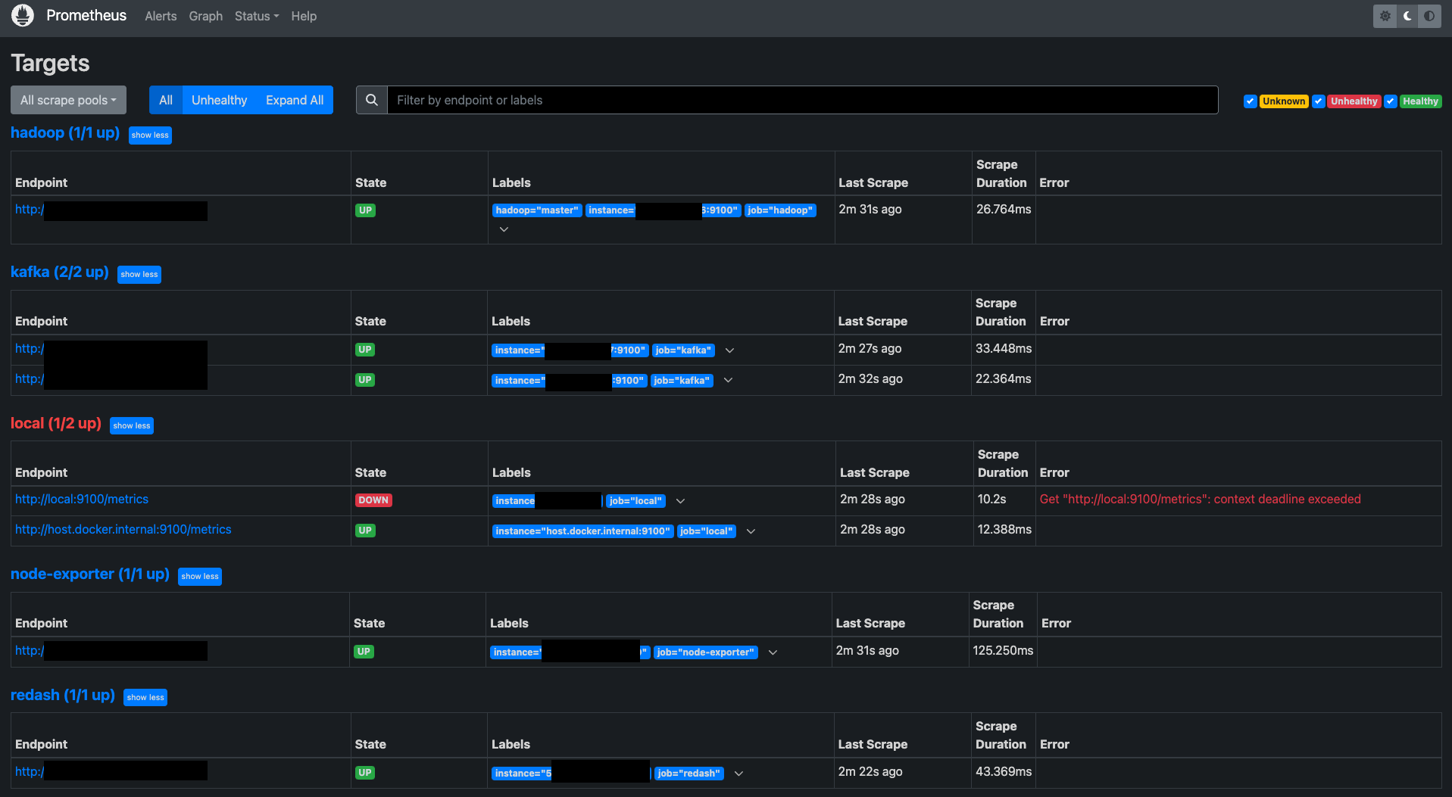This screenshot has width=1452, height=797.
Task: Click the 10.2s scrape duration value
Action: pyautogui.click(x=992, y=500)
